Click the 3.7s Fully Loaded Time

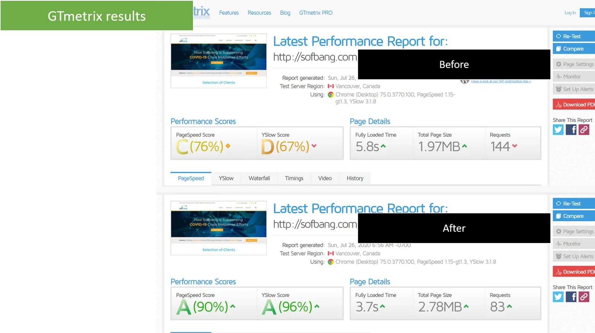click(x=367, y=307)
